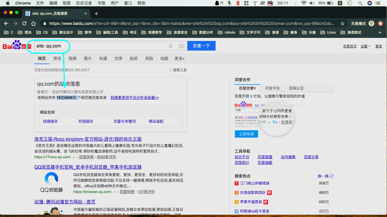The height and width of the screenshot is (217, 387).
Task: Select the 开放平台 tab
Action: pos(272,88)
